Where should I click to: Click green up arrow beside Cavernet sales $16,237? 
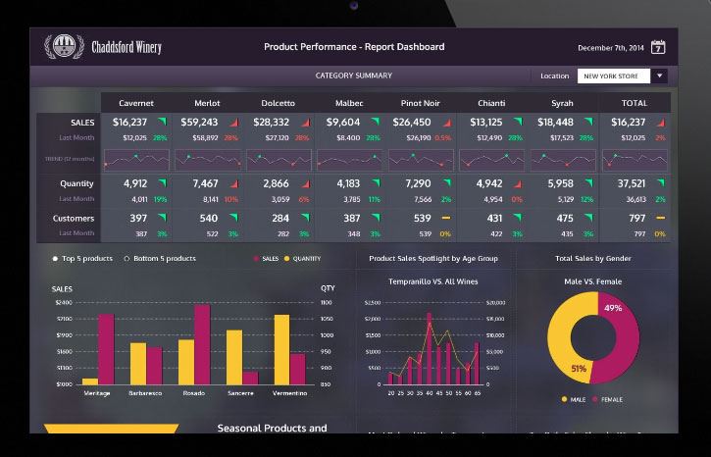tap(163, 122)
